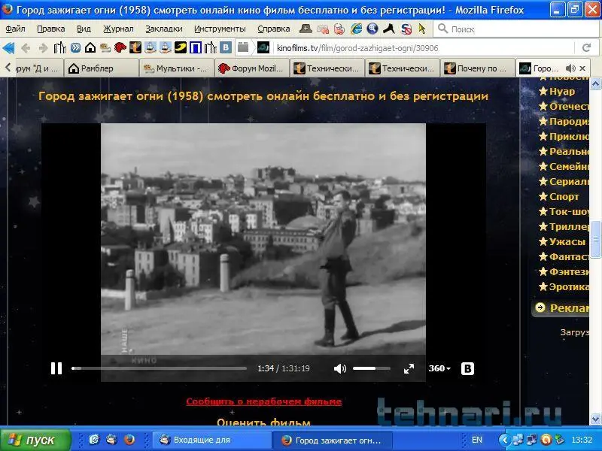Mute the current tab's speaker icon
Image resolution: width=602 pixels, height=451 pixels.
[x=570, y=68]
